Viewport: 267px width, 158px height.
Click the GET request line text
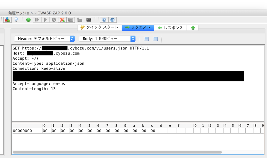coord(81,48)
